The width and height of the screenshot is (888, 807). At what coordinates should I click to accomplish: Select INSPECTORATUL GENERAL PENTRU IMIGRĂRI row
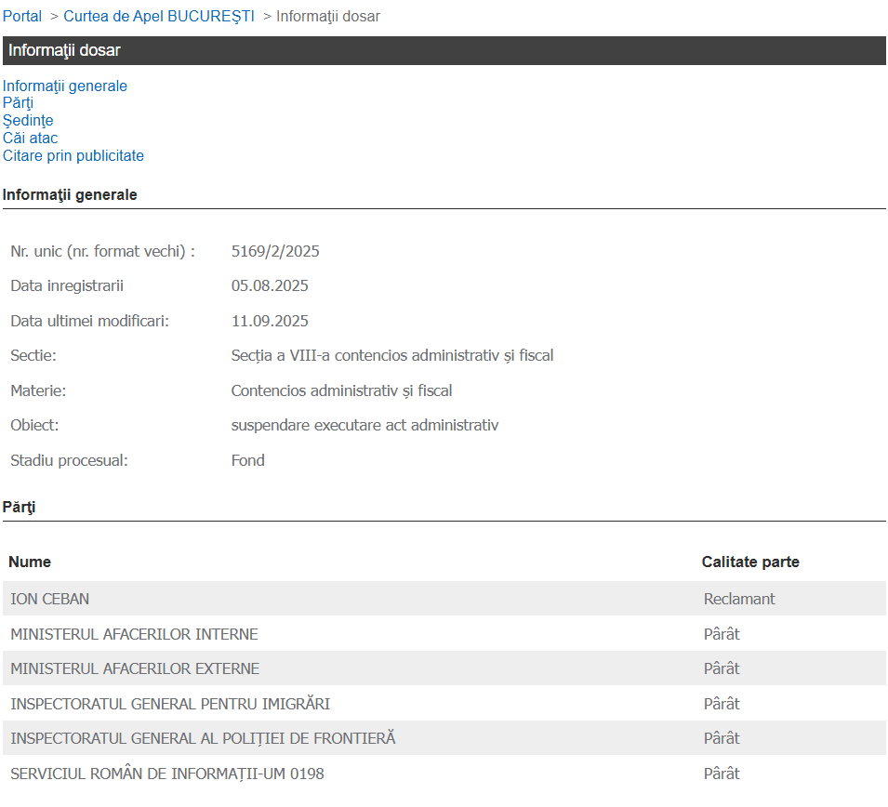pos(170,705)
